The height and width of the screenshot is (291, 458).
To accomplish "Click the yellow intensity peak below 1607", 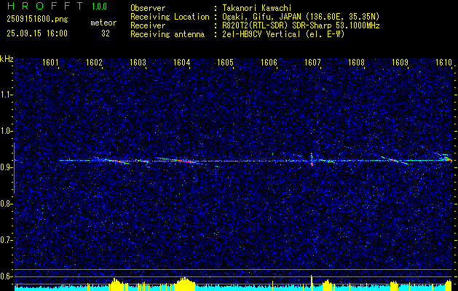I will (x=312, y=283).
